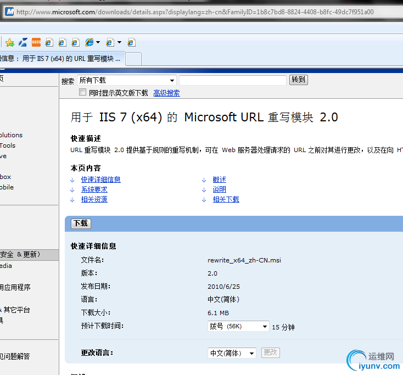Image resolution: width=403 pixels, height=375 pixels.
Task: Jump to 相关资源 section link
Action: pyautogui.click(x=94, y=199)
